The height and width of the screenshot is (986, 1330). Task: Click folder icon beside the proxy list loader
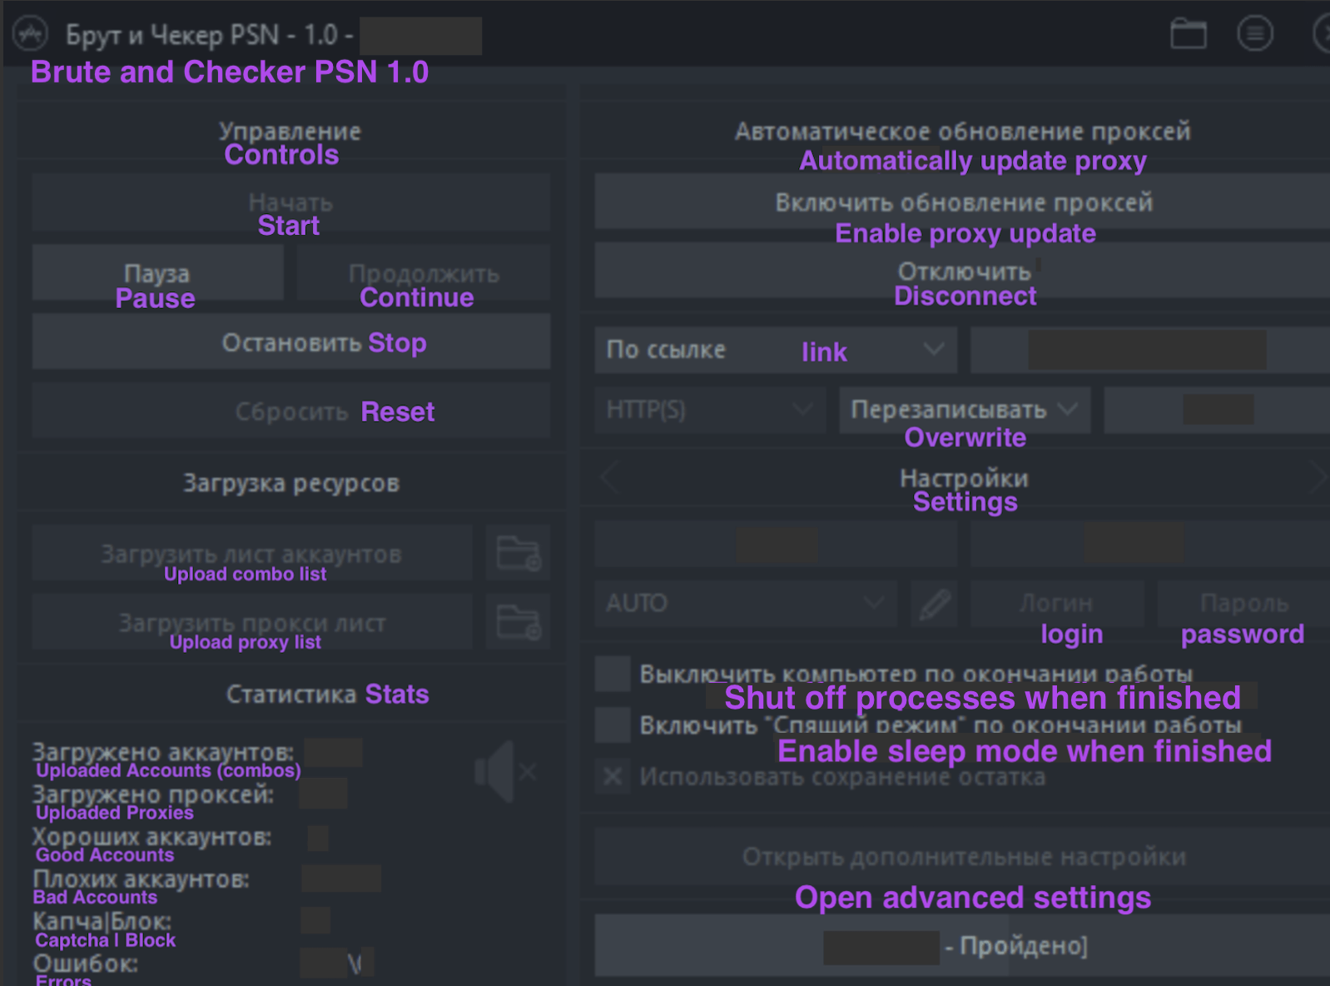click(518, 623)
